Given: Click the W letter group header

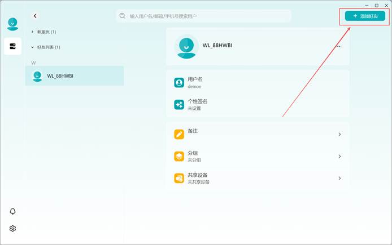Looking at the screenshot, I should pos(33,63).
